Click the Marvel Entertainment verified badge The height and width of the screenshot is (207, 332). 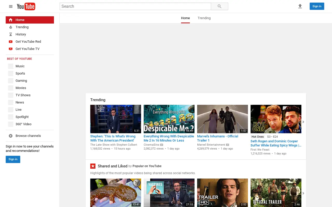227,145
